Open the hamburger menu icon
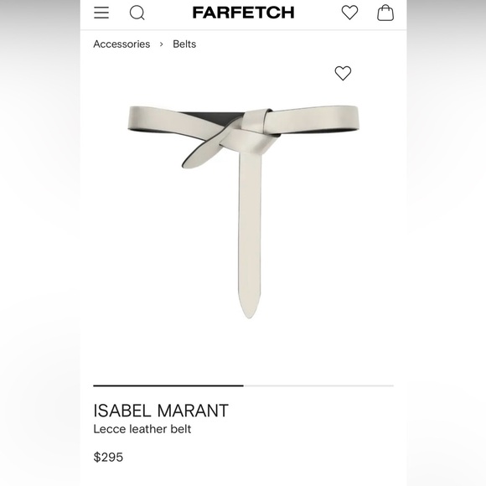Screen dimensions: 486x486 101,13
